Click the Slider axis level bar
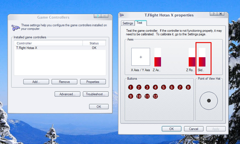This screenshot has width=240, height=144. pos(202,57)
